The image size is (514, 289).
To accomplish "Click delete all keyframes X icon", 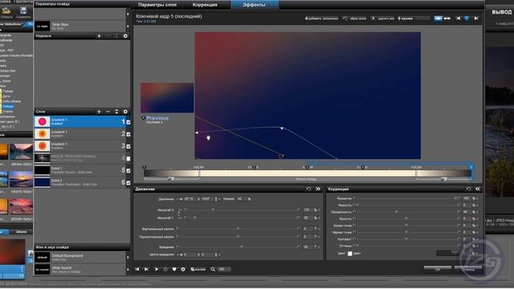I will coord(382,18).
